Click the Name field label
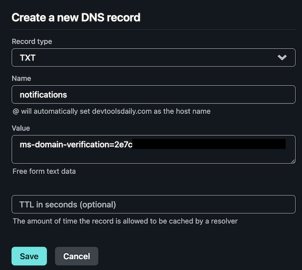The width and height of the screenshot is (302, 270). (x=21, y=79)
